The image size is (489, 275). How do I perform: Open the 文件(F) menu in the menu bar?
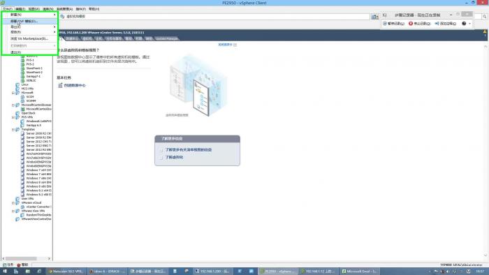(8, 9)
